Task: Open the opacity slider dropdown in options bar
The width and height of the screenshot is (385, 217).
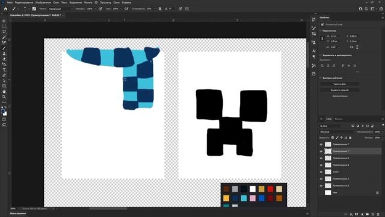Action: tap(95, 8)
